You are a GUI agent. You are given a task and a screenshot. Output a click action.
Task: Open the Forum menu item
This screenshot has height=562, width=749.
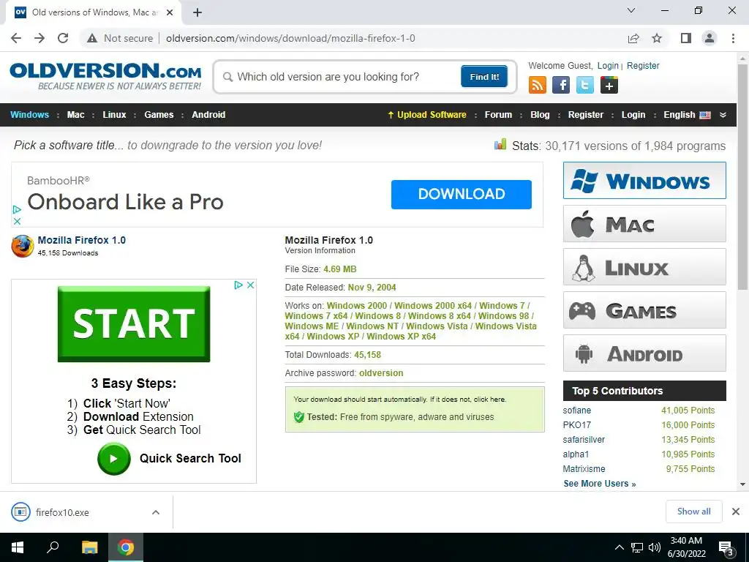tap(498, 115)
